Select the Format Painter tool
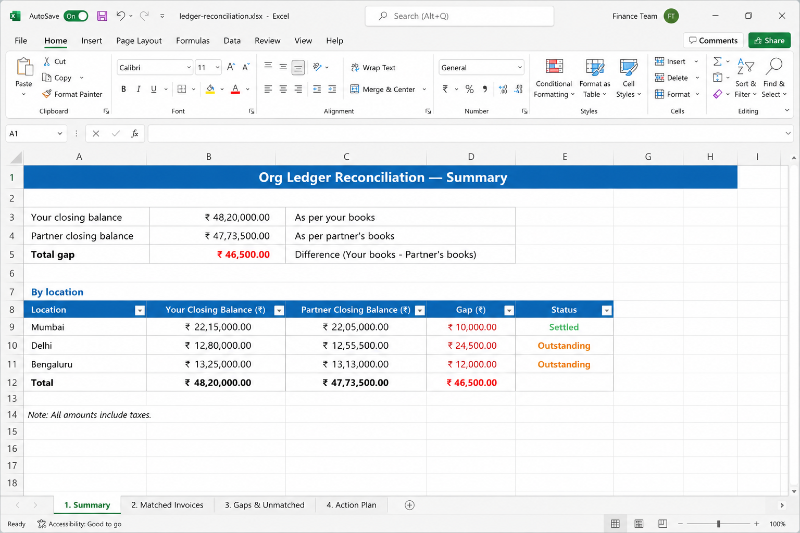 pyautogui.click(x=72, y=94)
